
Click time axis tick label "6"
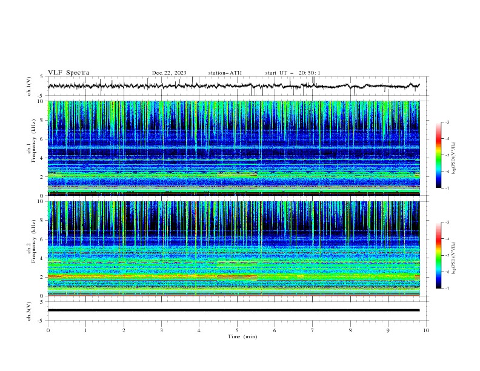coord(275,330)
